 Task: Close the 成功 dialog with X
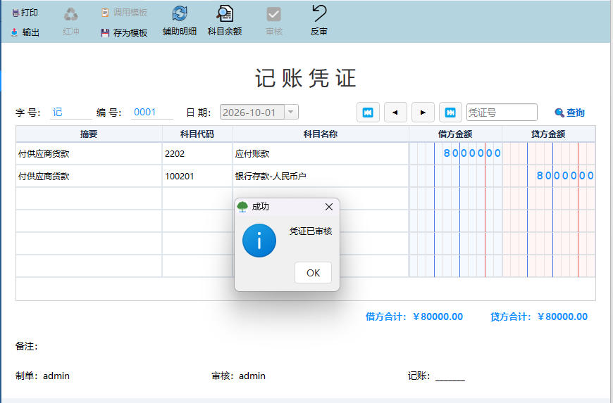[329, 207]
